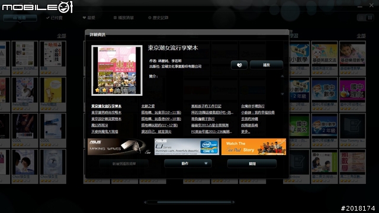379x213 pixels.
Task: Open the ASUS U Series Intel banner
Action: pos(187,147)
